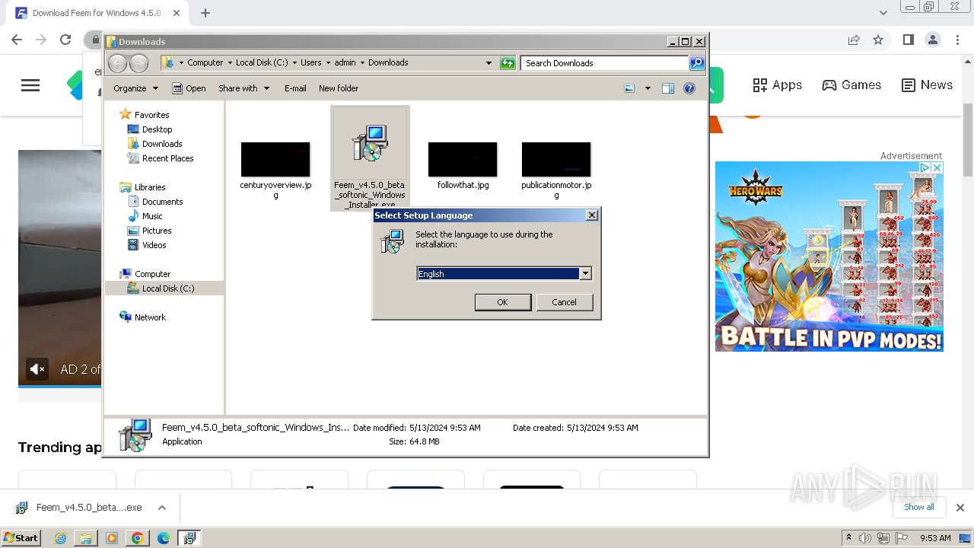Select Desktop under Favorites
Image resolution: width=974 pixels, height=548 pixels.
157,129
